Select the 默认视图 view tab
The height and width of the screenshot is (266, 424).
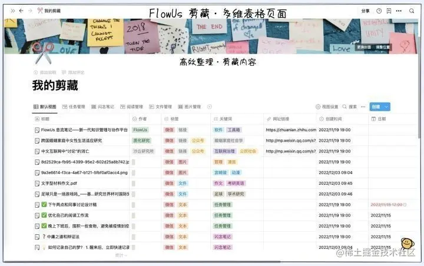[x=45, y=107]
